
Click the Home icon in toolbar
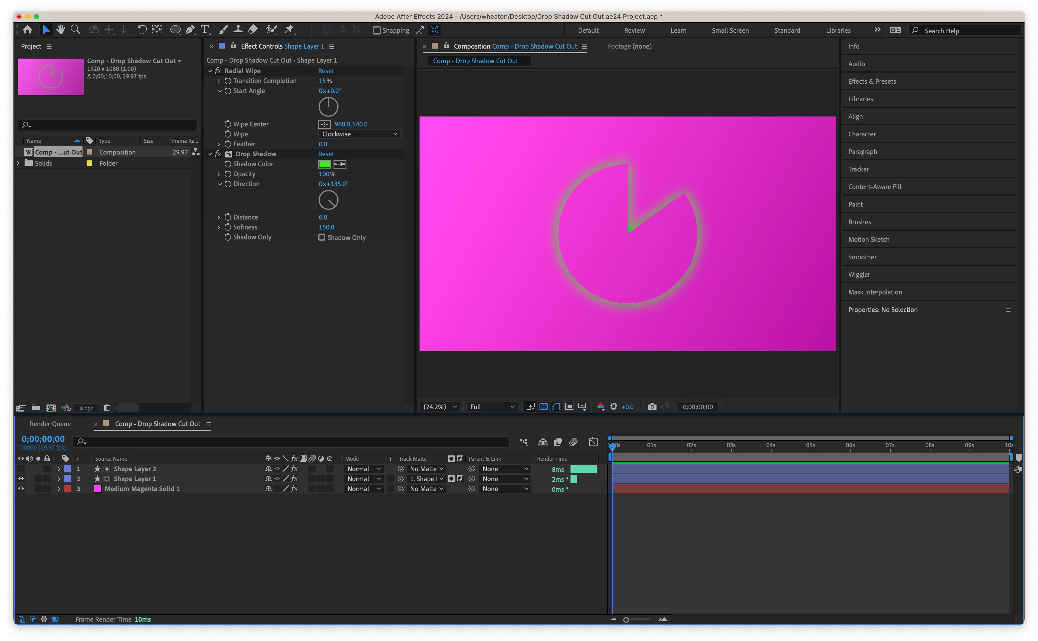[x=28, y=30]
